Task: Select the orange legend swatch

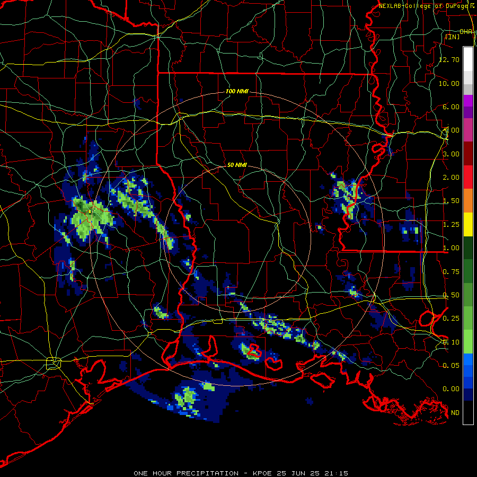Action: pyautogui.click(x=468, y=201)
